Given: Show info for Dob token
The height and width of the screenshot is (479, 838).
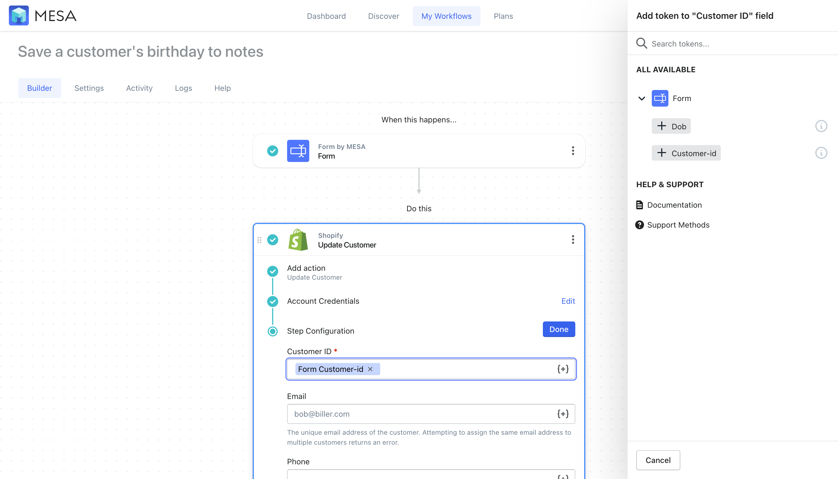Looking at the screenshot, I should tap(821, 126).
